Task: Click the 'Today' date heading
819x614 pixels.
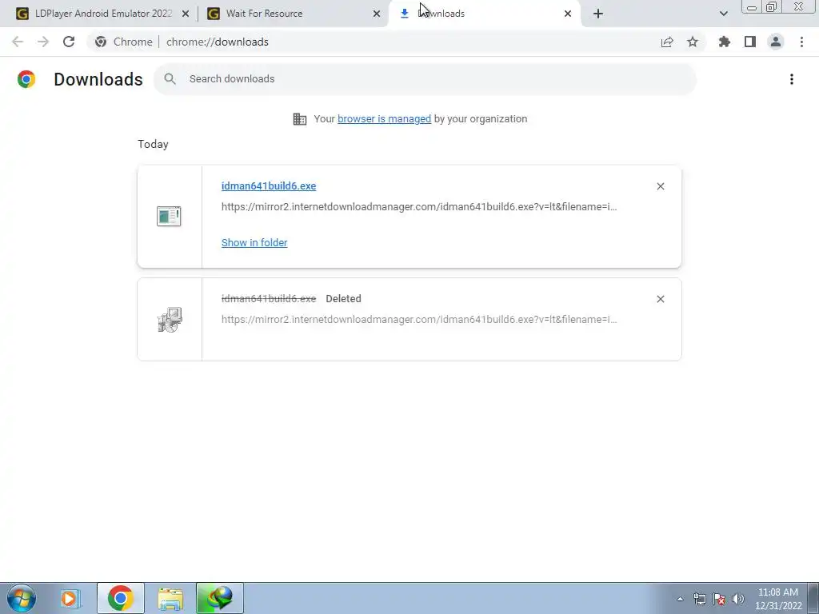Action: pos(153,144)
